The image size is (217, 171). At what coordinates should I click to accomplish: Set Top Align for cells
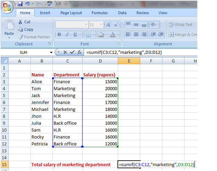point(128,25)
